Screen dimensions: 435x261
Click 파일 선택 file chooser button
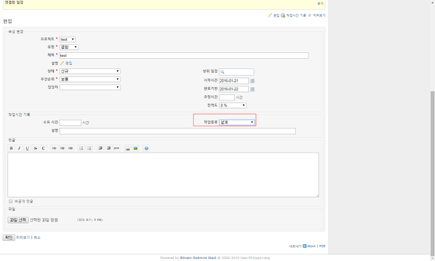pyautogui.click(x=18, y=220)
